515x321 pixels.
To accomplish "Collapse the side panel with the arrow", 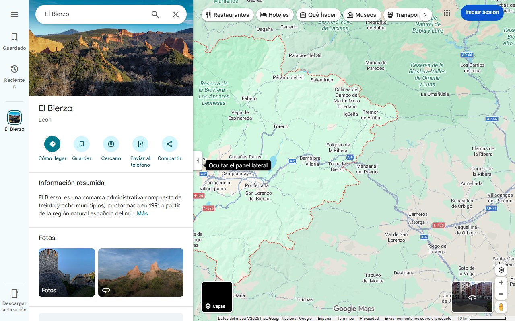I will click(x=198, y=160).
